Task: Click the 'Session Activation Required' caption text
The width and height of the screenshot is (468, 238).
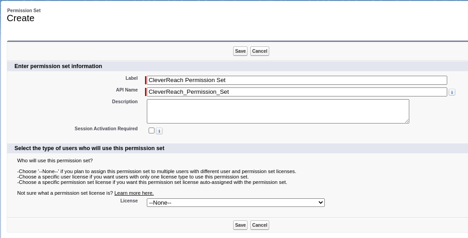Action: pyautogui.click(x=106, y=128)
